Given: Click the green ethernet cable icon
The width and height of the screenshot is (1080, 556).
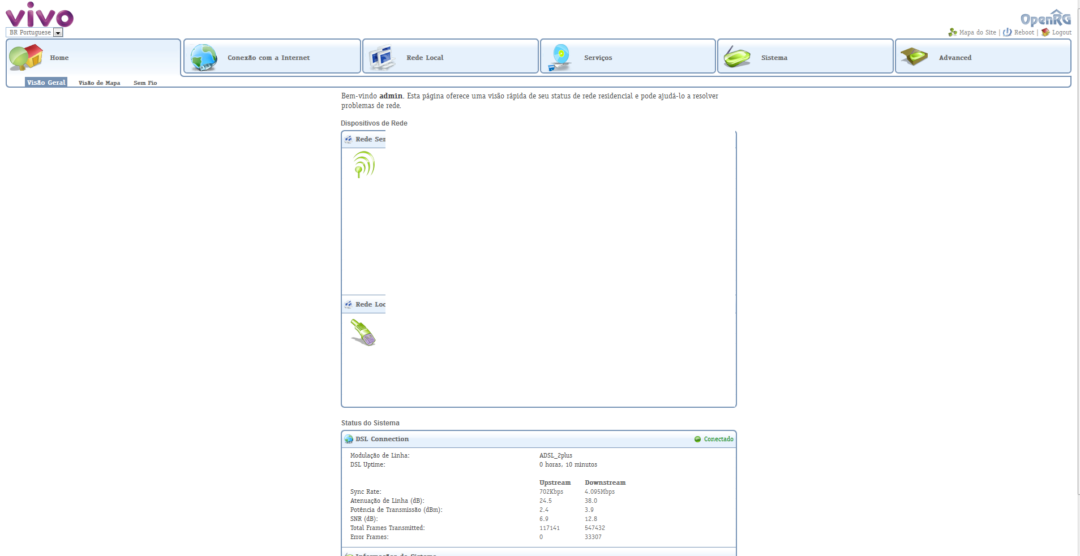Looking at the screenshot, I should coord(363,333).
